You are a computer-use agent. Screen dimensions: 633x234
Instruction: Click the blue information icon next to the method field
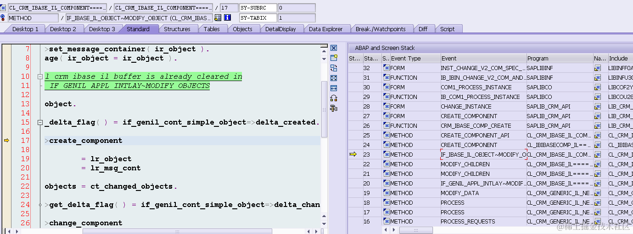coord(227,18)
